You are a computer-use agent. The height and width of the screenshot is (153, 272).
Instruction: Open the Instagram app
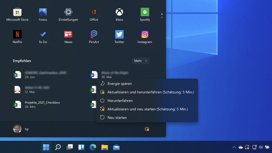145,37
